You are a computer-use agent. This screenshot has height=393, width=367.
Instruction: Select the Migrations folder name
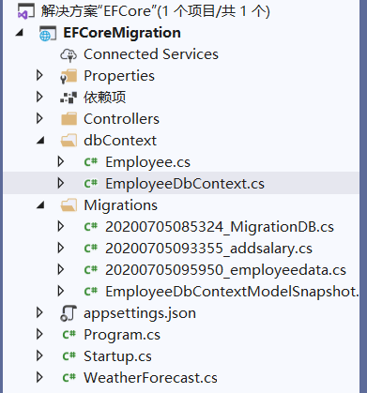click(121, 205)
